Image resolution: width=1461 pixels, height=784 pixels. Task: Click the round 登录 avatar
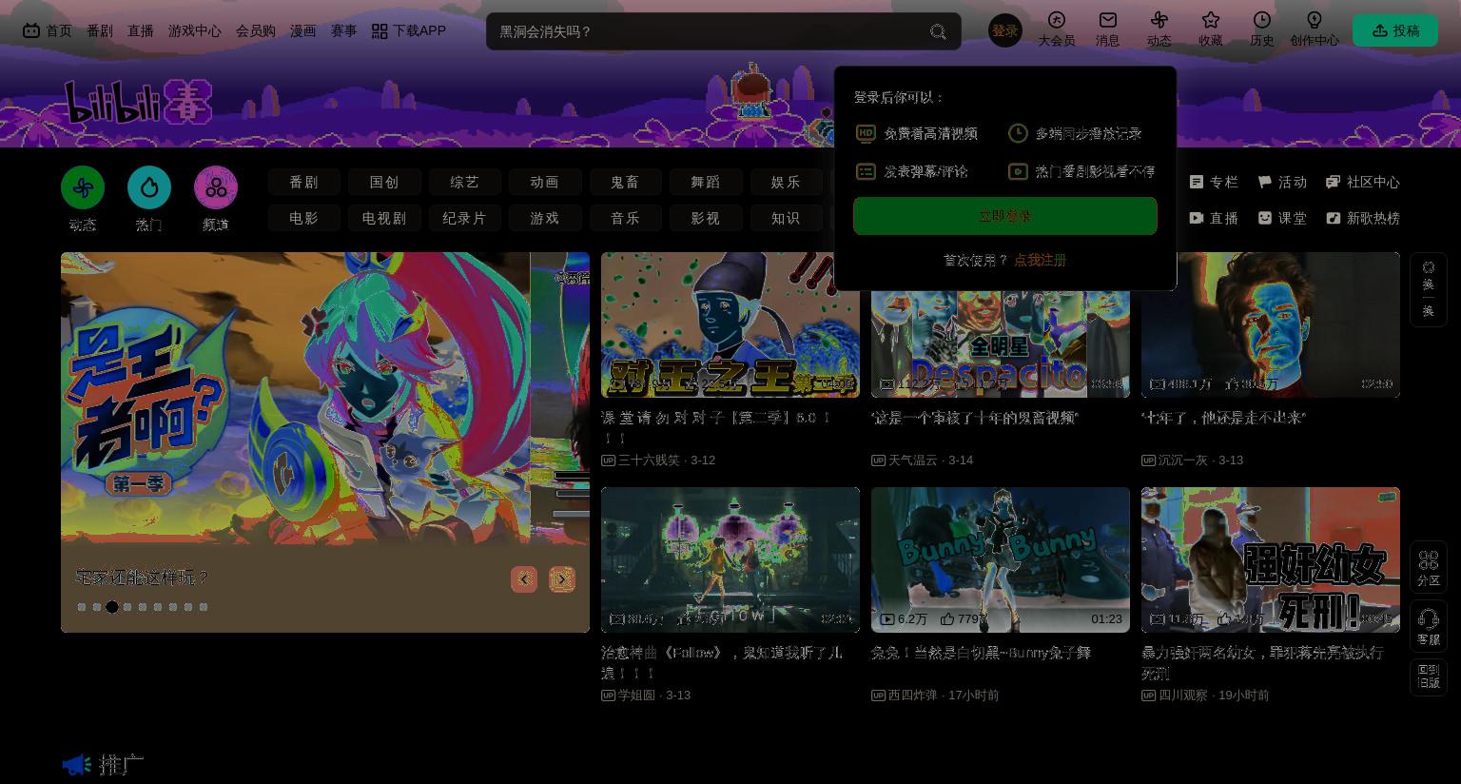click(x=1005, y=30)
